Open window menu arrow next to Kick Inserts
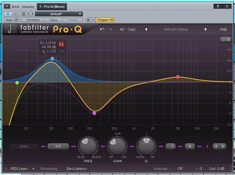The width and height of the screenshot is (235, 175). pos(7,6)
